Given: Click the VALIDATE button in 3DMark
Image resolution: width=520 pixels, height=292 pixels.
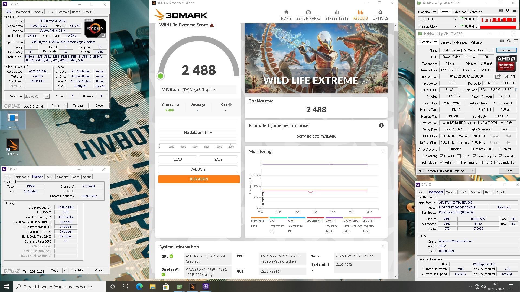Looking at the screenshot, I should 198,169.
